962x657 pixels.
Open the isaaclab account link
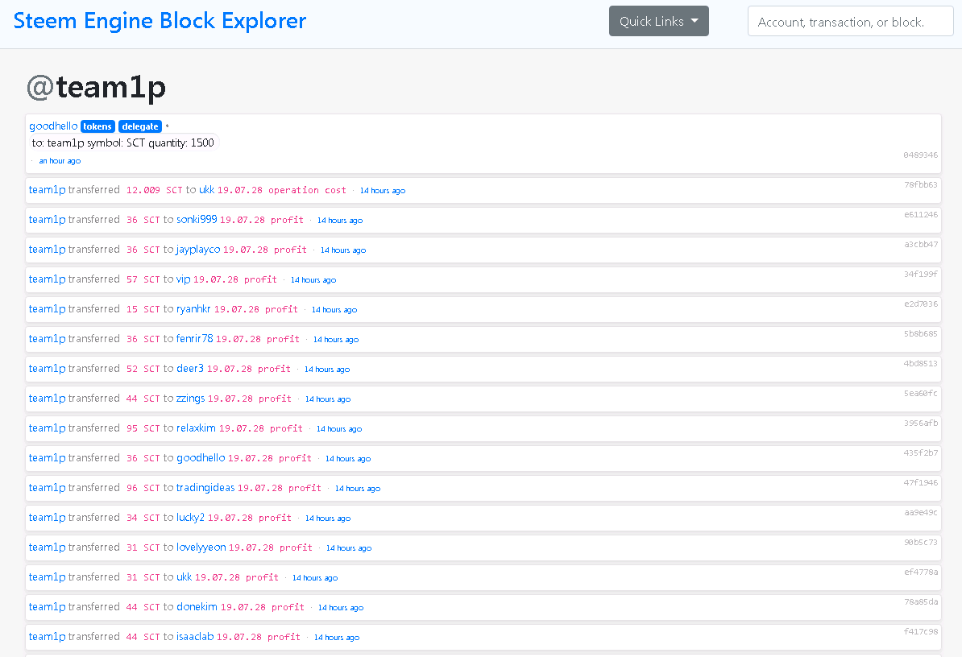pyautogui.click(x=194, y=636)
